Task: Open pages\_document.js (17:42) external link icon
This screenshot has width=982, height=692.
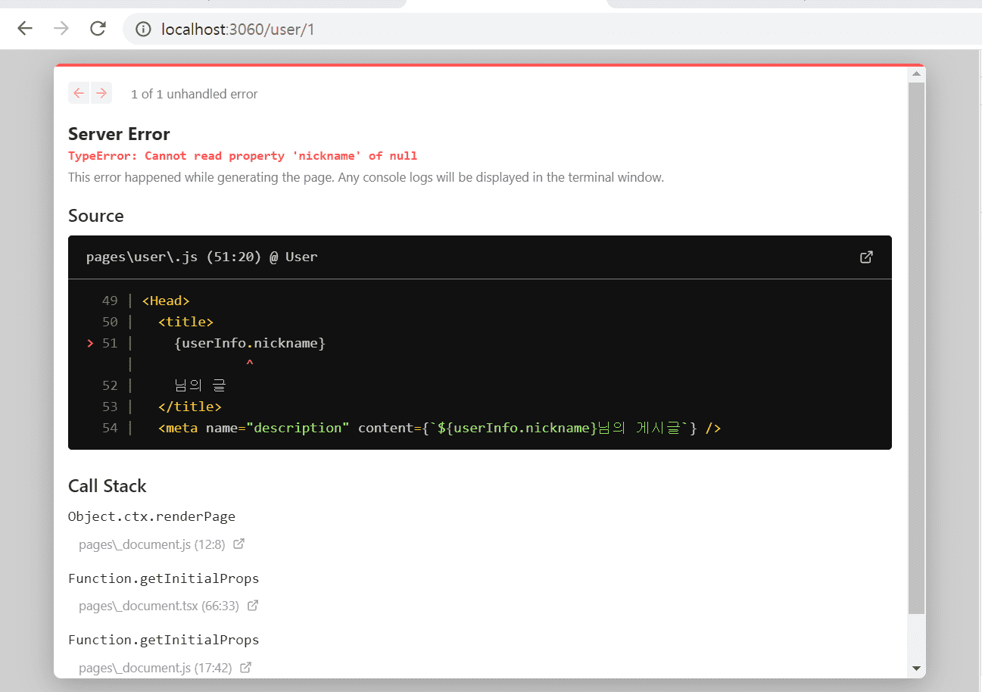Action: click(x=245, y=668)
